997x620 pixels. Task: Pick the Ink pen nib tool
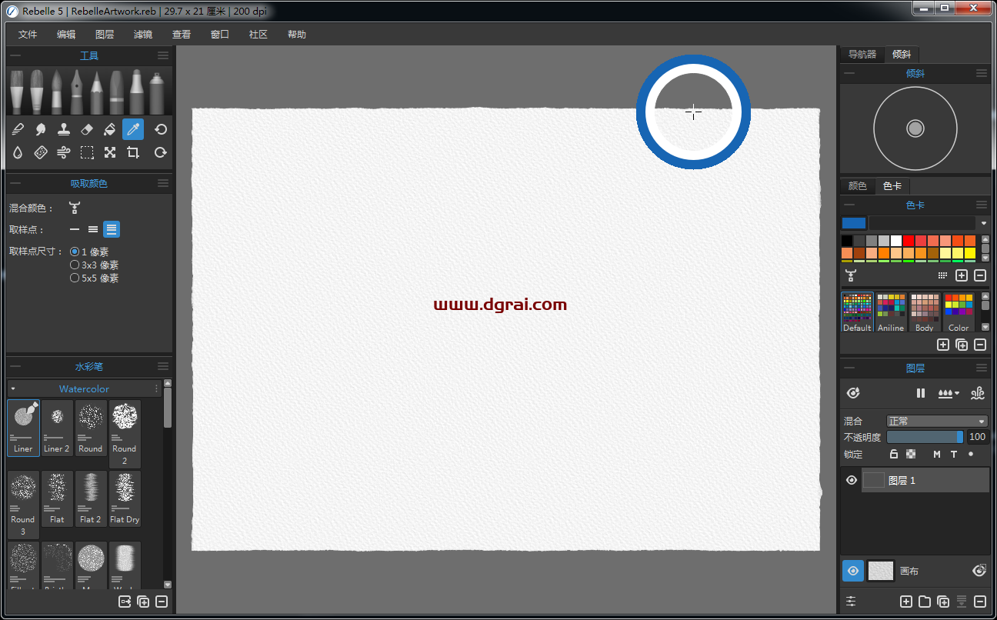(x=76, y=92)
